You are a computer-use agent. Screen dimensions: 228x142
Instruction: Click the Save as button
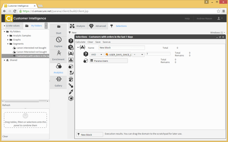click(106, 42)
